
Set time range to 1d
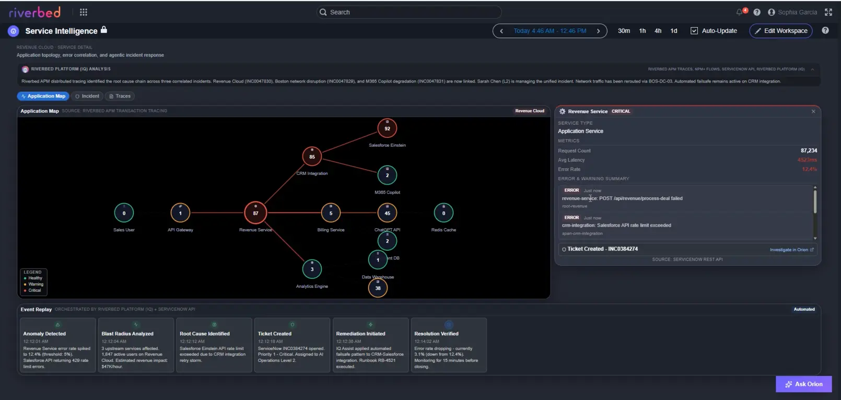tap(674, 31)
